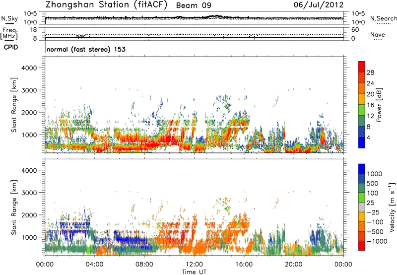
Task: Click the 'Slant Range [km]' label of the power panel
Action: coord(14,105)
